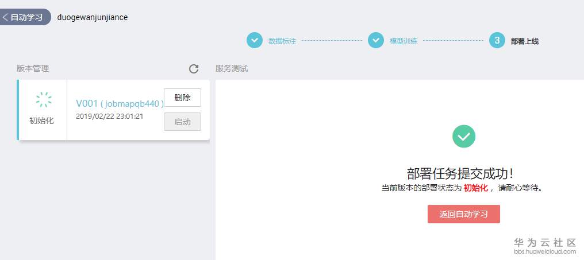Open the 模型训练 step label

click(x=404, y=41)
